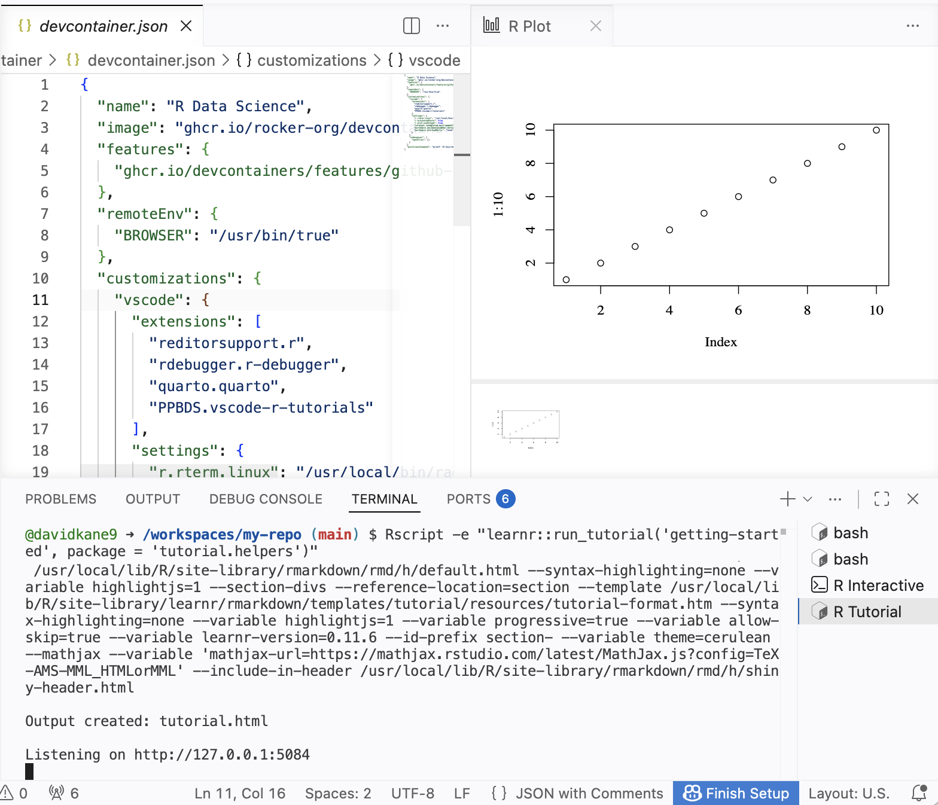The image size is (938, 805).
Task: Click the split editor right icon
Action: (411, 26)
